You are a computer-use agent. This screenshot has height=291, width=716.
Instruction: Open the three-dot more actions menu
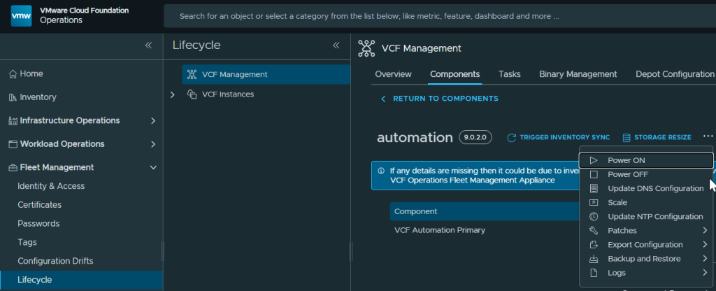pos(708,137)
